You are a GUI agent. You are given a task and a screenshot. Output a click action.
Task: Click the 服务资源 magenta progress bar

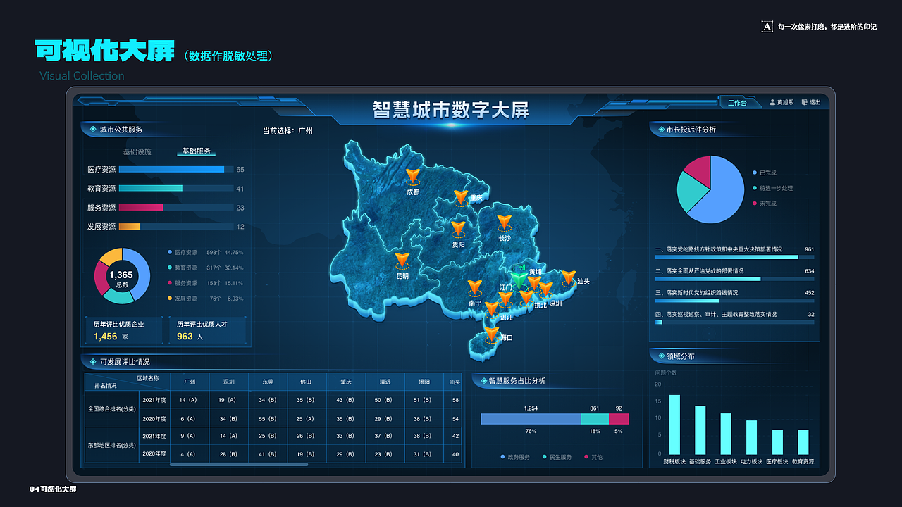click(x=176, y=208)
